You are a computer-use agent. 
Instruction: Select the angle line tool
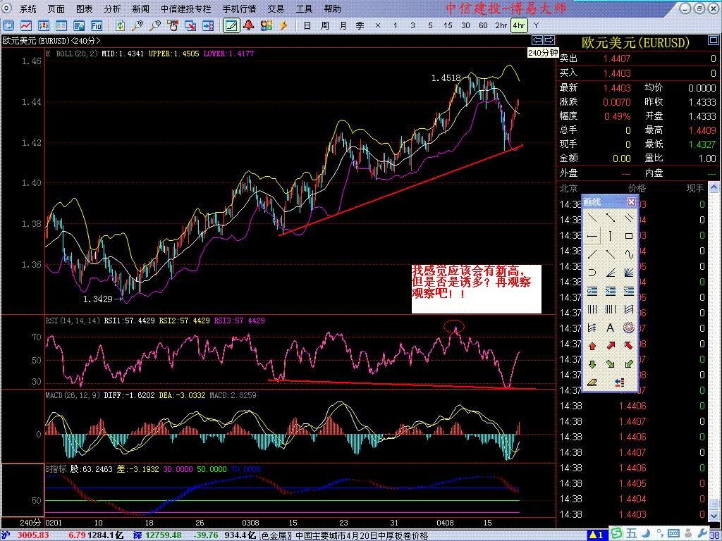click(x=611, y=273)
